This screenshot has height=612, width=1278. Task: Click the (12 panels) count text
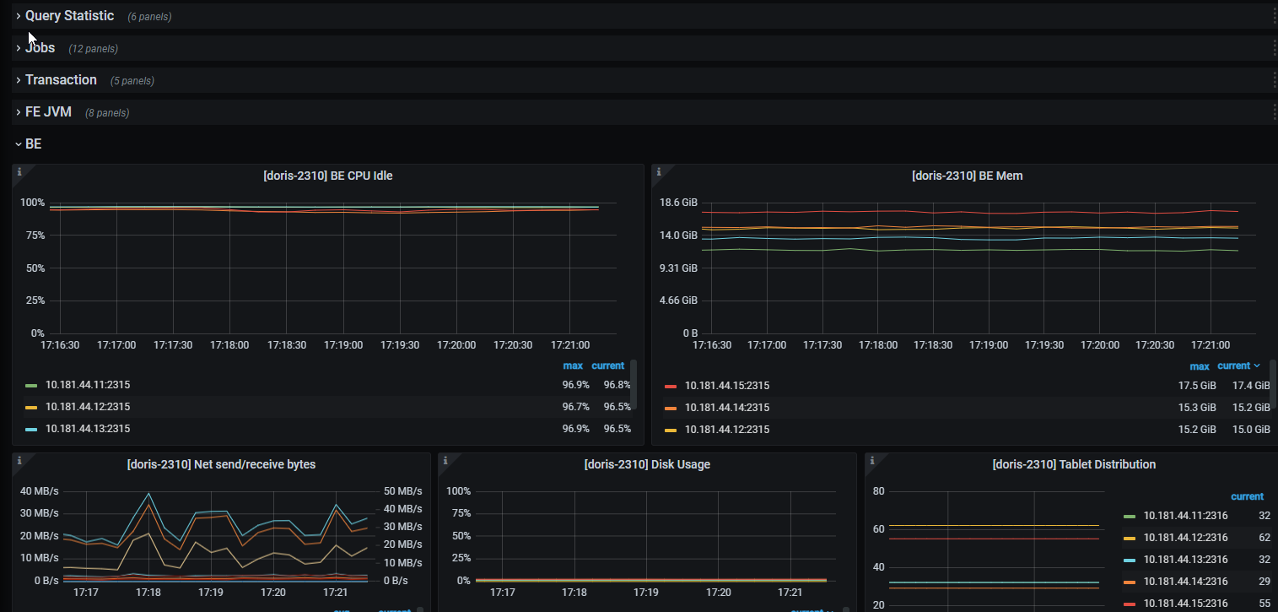click(94, 49)
